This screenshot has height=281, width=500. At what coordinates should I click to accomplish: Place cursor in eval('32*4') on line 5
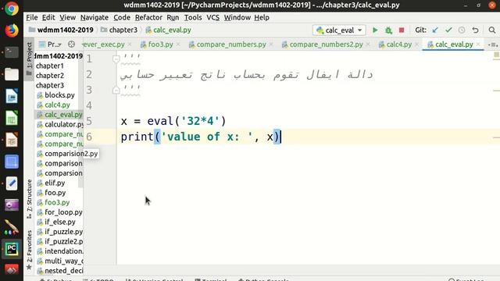click(x=187, y=121)
